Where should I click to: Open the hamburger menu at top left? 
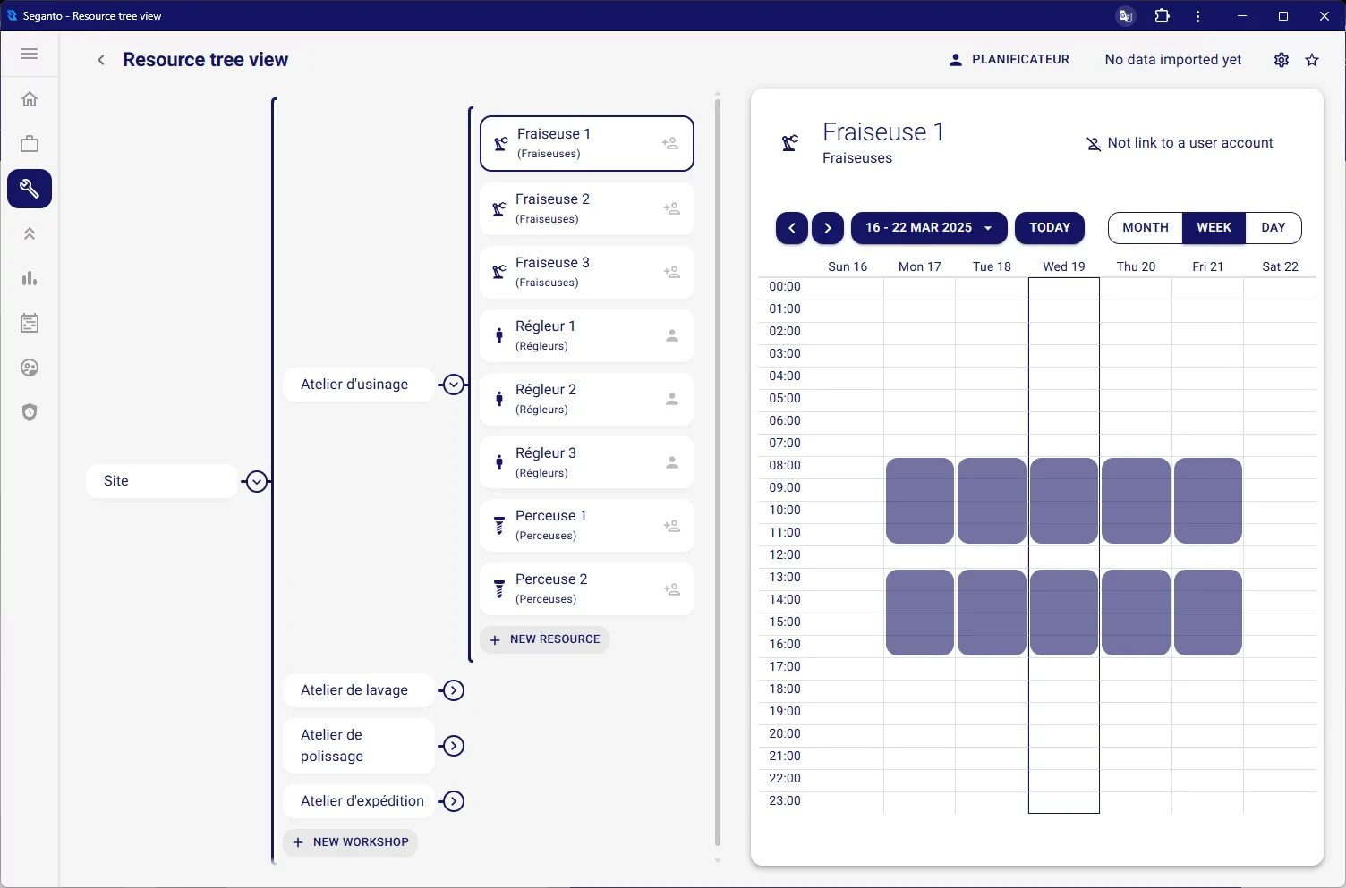point(30,55)
